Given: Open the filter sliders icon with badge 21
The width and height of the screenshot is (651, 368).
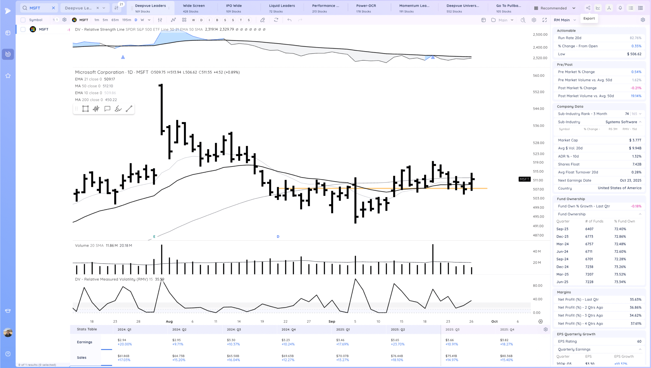Looking at the screenshot, I should tap(116, 8).
